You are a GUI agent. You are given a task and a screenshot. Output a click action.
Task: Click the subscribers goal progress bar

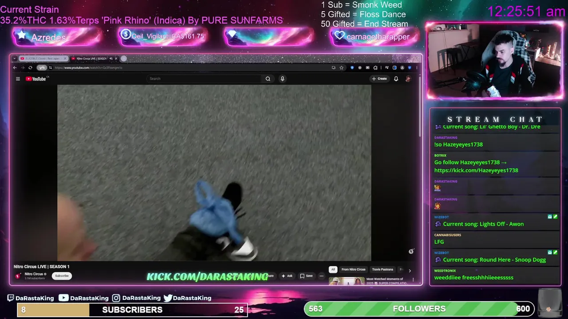click(132, 310)
